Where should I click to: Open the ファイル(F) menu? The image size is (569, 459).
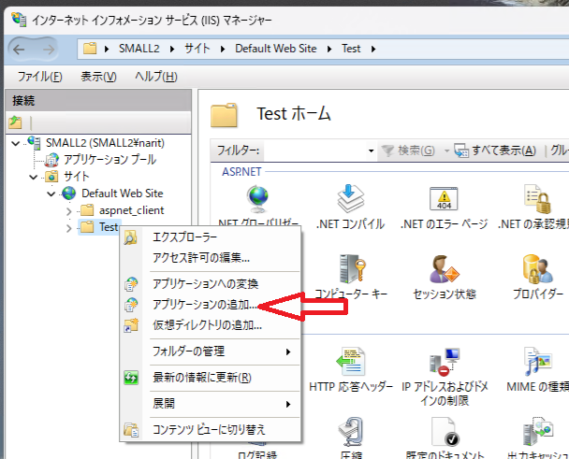click(39, 76)
